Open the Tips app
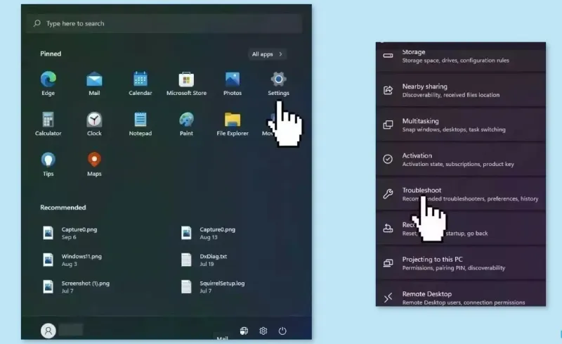The height and width of the screenshot is (344, 562). pos(48,160)
